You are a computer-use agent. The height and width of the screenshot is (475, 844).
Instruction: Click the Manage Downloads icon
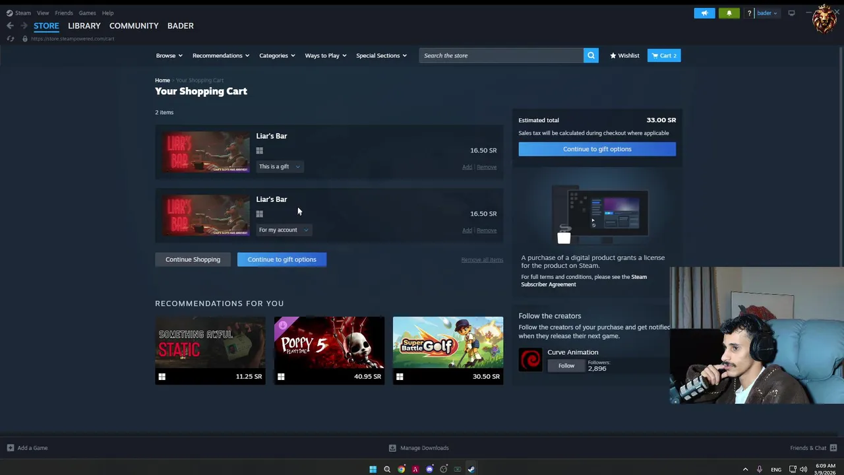(x=392, y=448)
